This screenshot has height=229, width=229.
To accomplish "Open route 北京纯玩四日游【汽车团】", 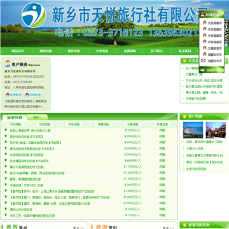I will pyautogui.click(x=27, y=155).
